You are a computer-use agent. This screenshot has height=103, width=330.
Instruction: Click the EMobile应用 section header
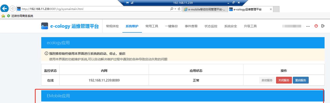tap(183, 96)
